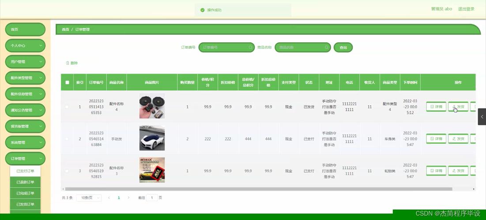Check the checkbox for order row 1
The image size is (486, 220).
67,106
